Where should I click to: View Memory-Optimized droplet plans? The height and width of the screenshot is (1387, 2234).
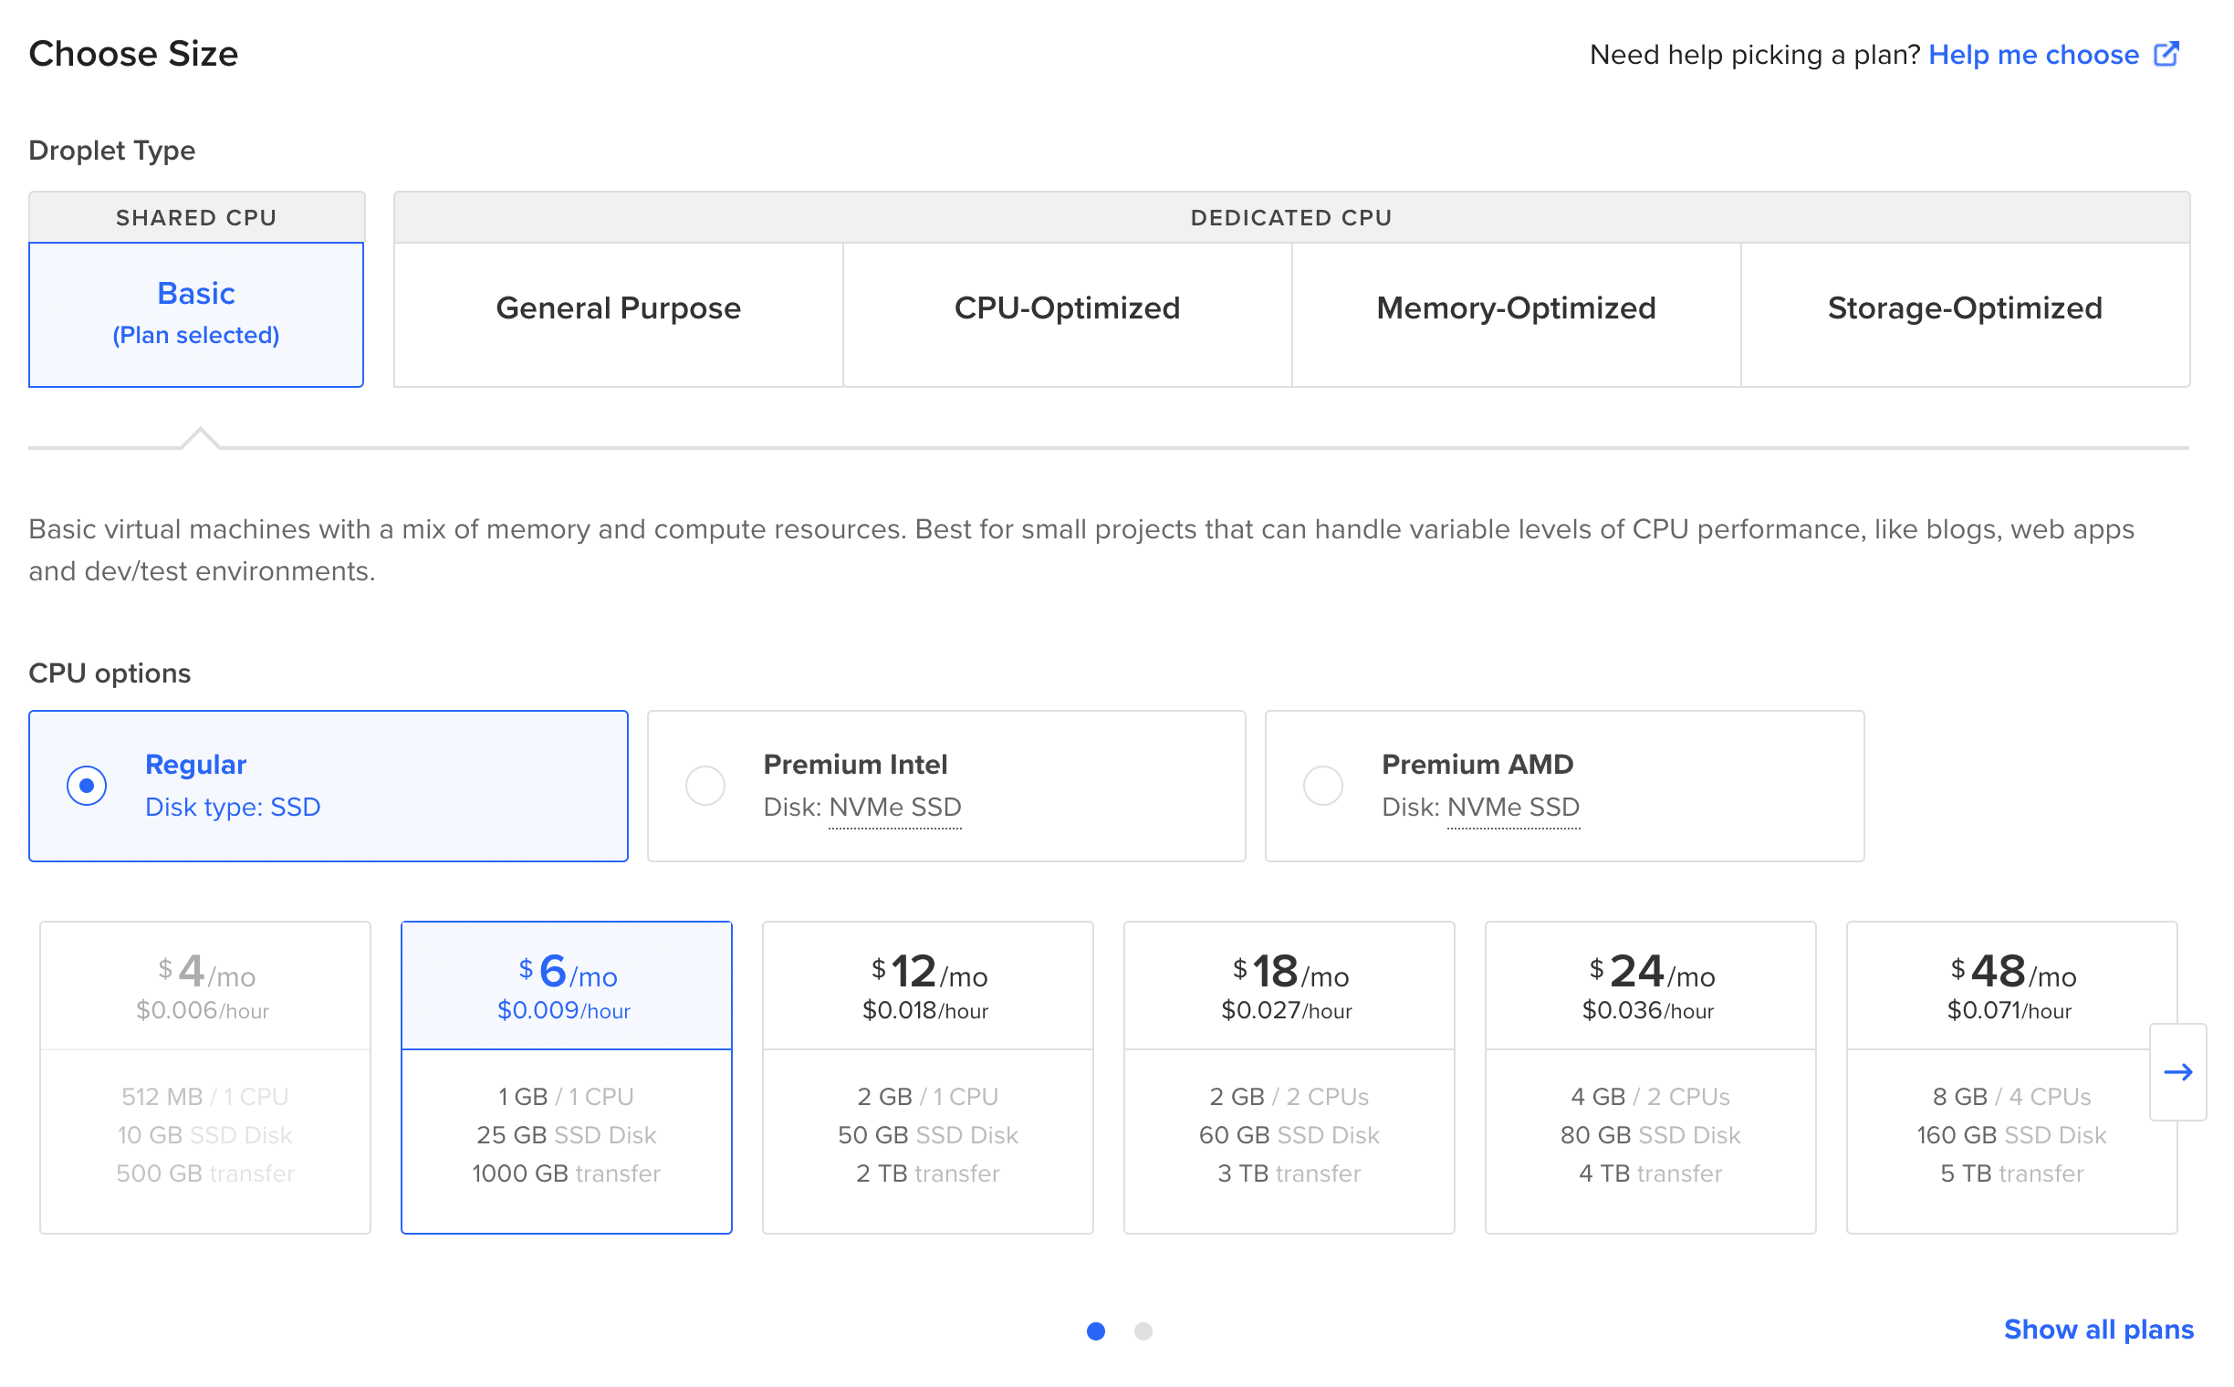point(1514,309)
